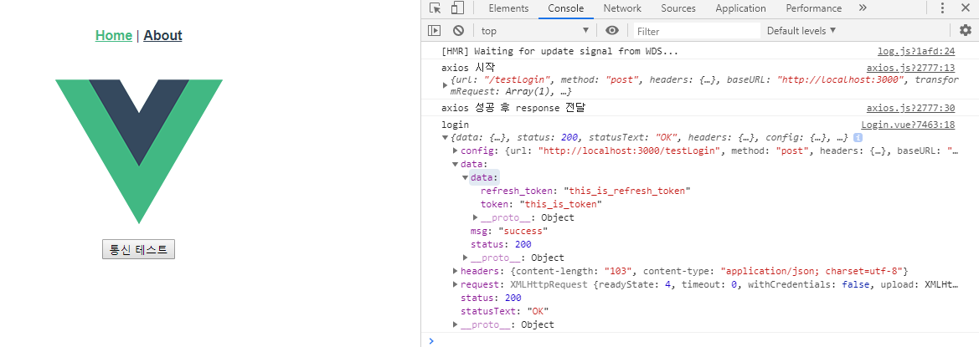Screen dimensions: 979x347
Task: Expand the headers property row
Action: coord(455,271)
